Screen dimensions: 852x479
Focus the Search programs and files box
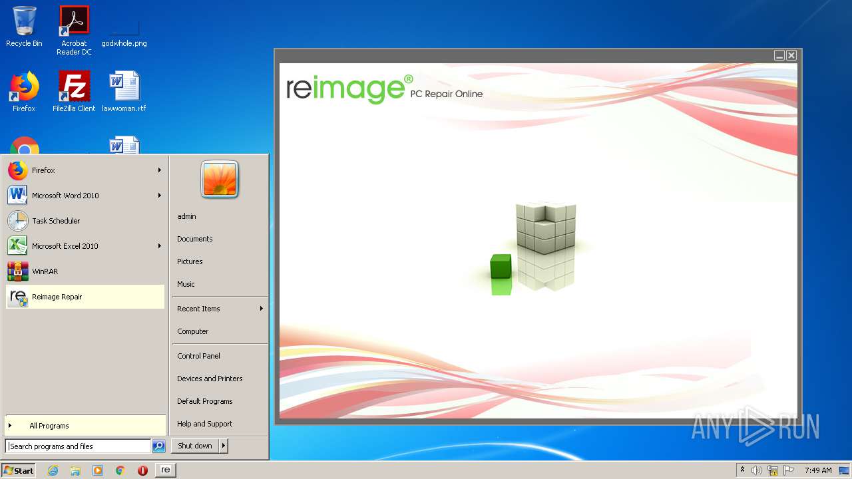(x=78, y=446)
